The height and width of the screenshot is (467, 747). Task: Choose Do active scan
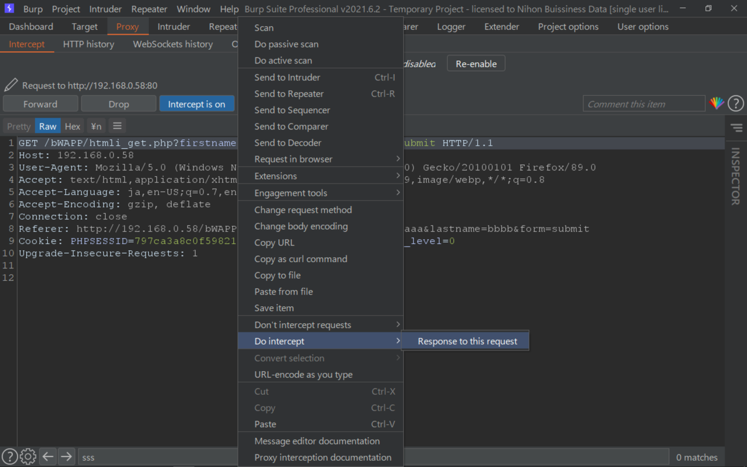pos(321,60)
